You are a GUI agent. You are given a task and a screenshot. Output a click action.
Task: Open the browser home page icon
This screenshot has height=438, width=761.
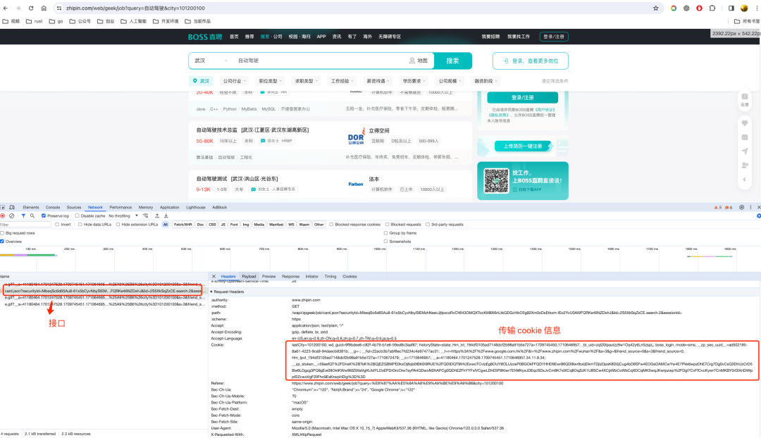tap(44, 8)
